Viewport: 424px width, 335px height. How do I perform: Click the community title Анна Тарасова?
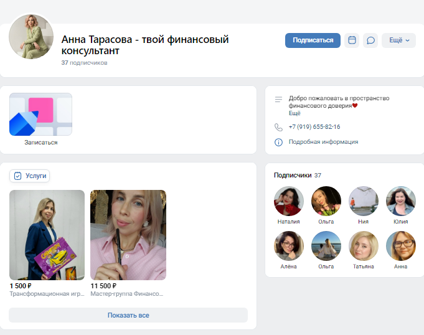pos(145,45)
